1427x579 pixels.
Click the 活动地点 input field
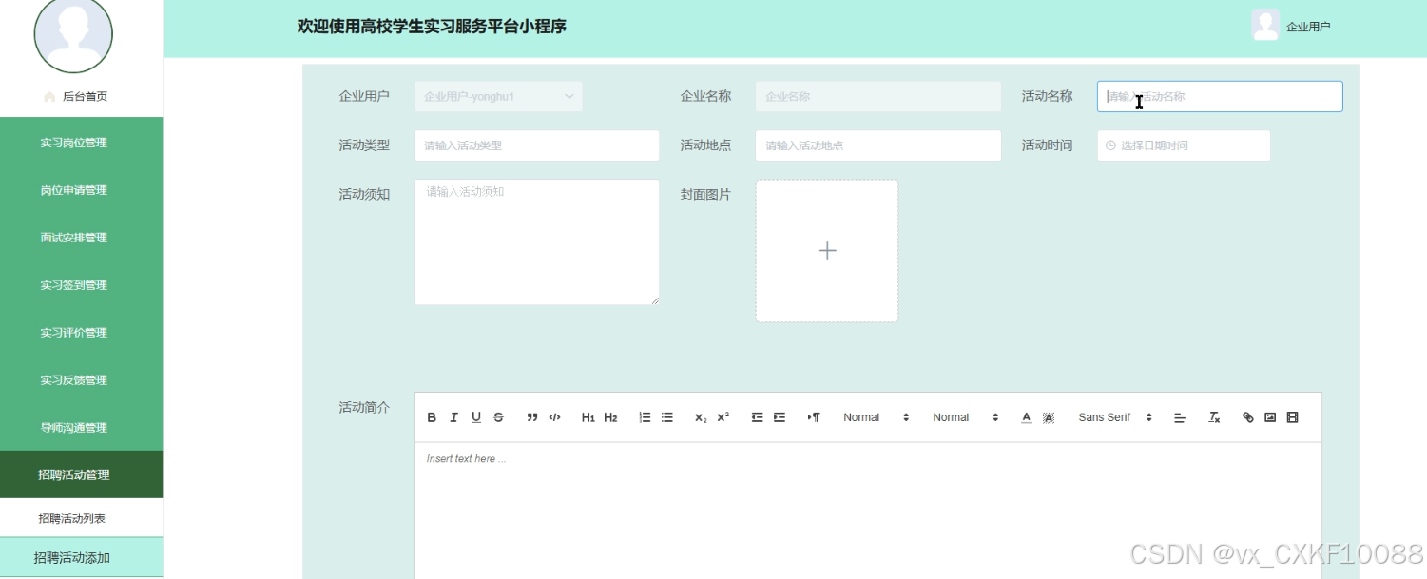[x=878, y=145]
